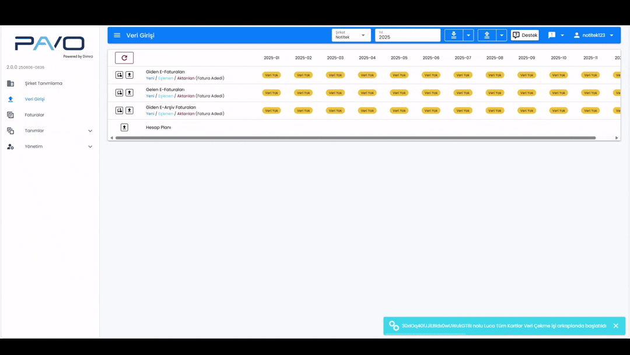Click the upload icon in the top toolbar
Viewport: 630px width, 355px height.
487,35
